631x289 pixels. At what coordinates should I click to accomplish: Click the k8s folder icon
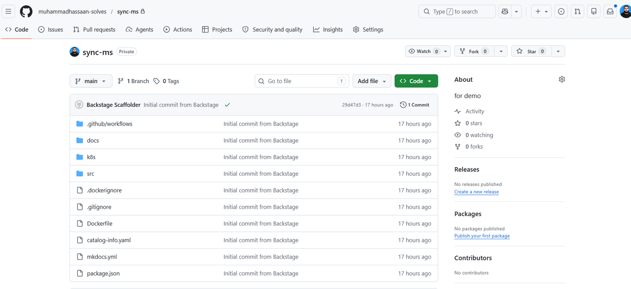click(x=80, y=157)
